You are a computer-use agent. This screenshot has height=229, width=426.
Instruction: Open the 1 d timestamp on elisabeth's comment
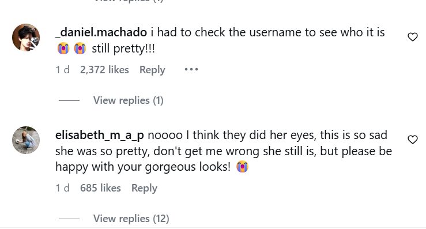coord(62,188)
